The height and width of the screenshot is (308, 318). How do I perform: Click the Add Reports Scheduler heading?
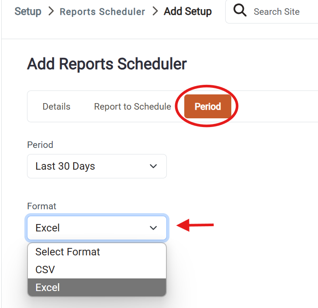[x=107, y=64]
